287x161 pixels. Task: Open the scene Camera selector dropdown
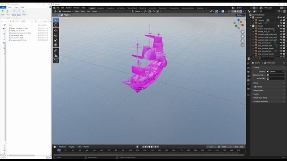(275, 72)
